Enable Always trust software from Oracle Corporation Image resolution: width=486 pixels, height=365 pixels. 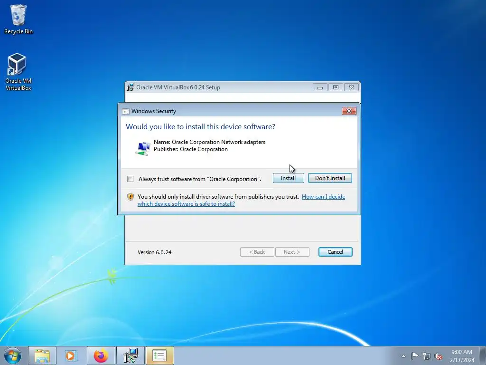(131, 179)
